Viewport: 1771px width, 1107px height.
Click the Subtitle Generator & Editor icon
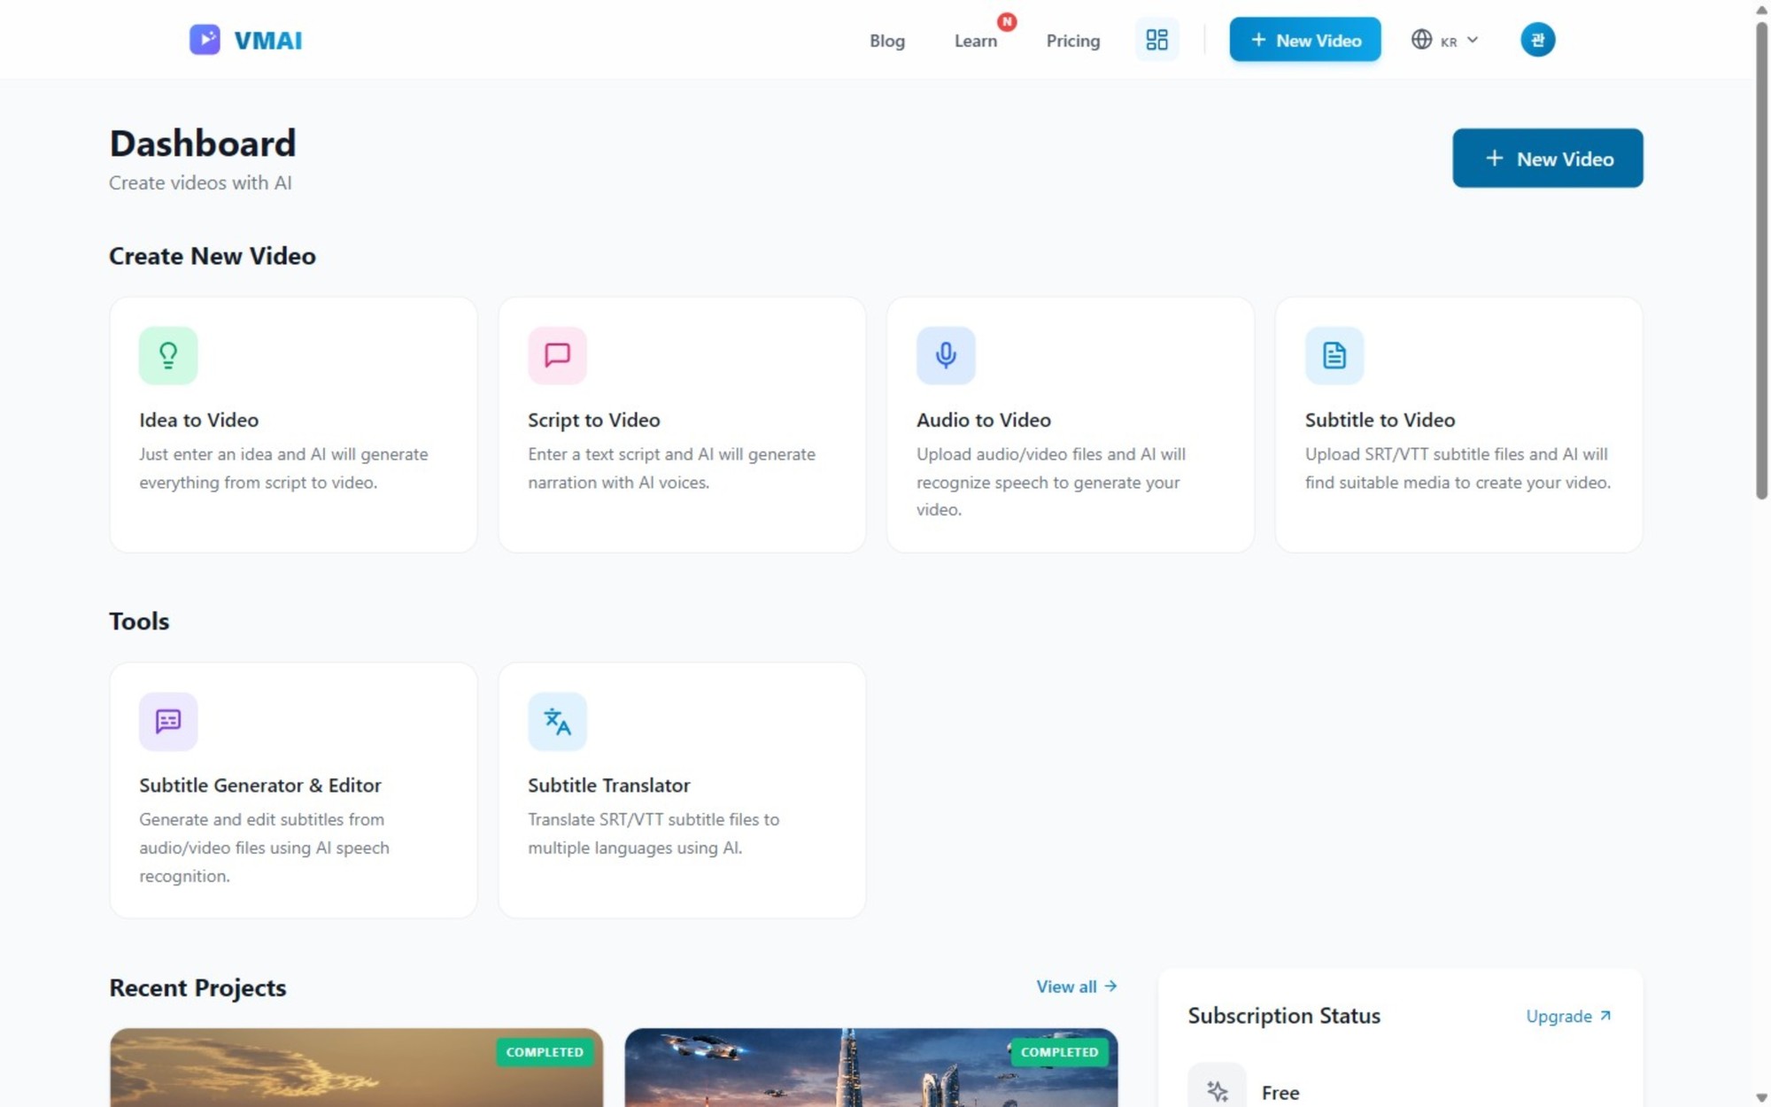pos(167,721)
